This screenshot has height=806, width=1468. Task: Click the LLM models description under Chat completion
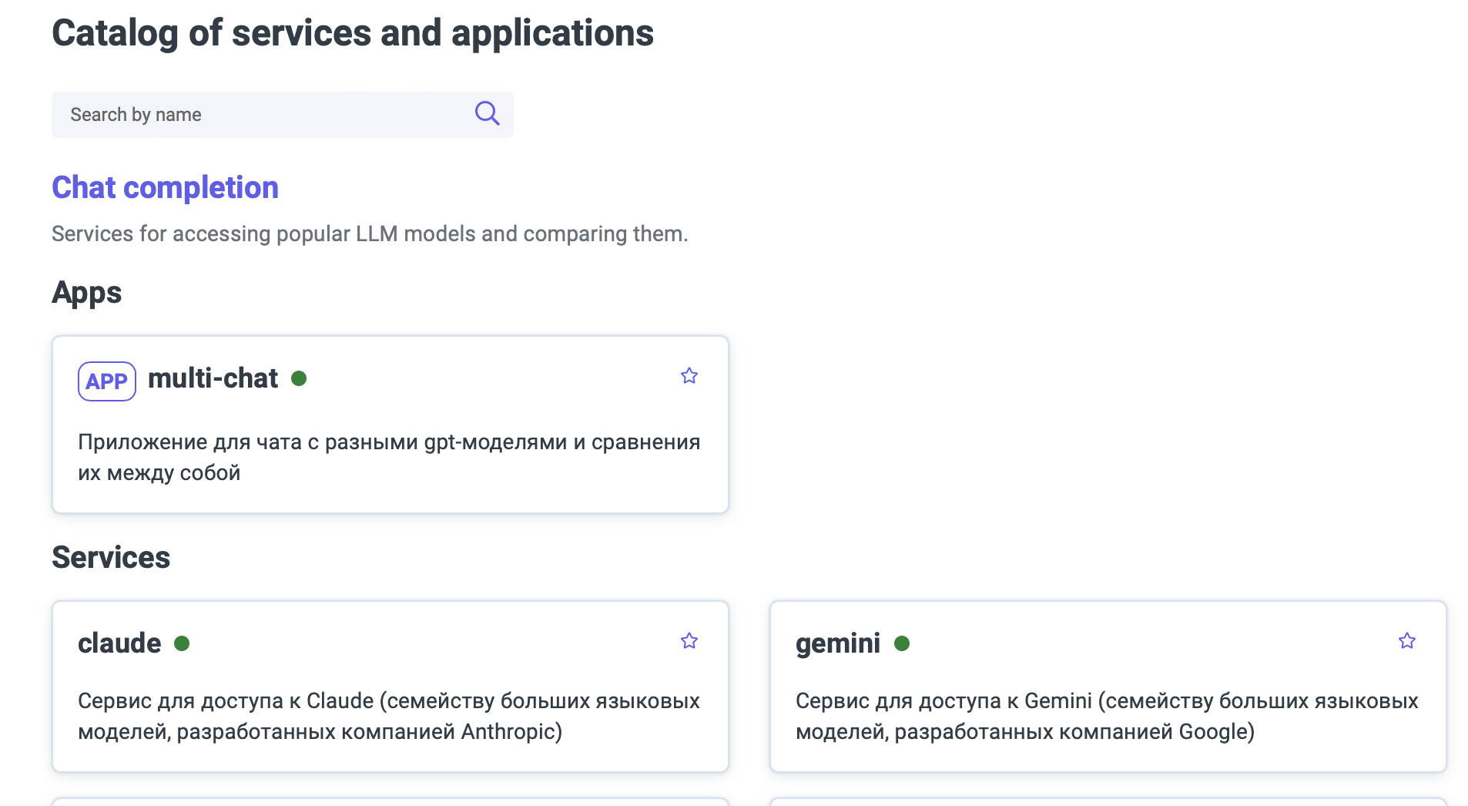coord(370,233)
